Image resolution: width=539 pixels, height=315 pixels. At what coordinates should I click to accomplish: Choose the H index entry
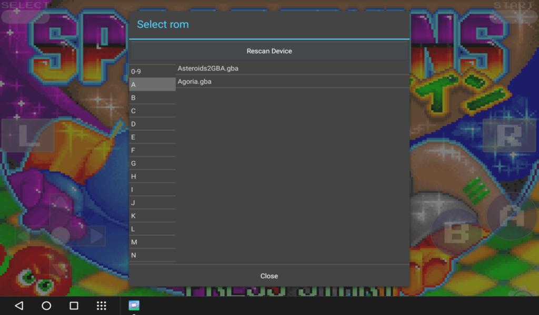(x=152, y=176)
